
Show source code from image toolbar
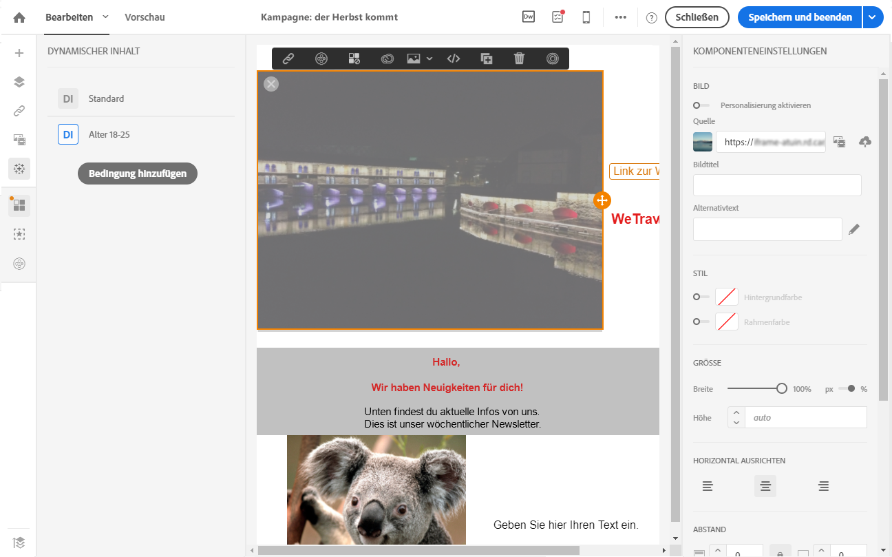[454, 59]
